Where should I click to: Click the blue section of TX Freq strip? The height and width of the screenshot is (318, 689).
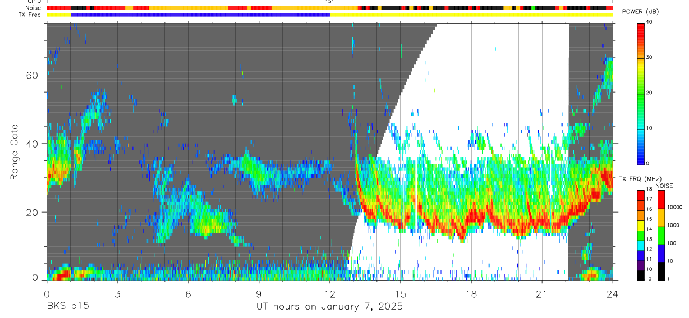point(201,15)
